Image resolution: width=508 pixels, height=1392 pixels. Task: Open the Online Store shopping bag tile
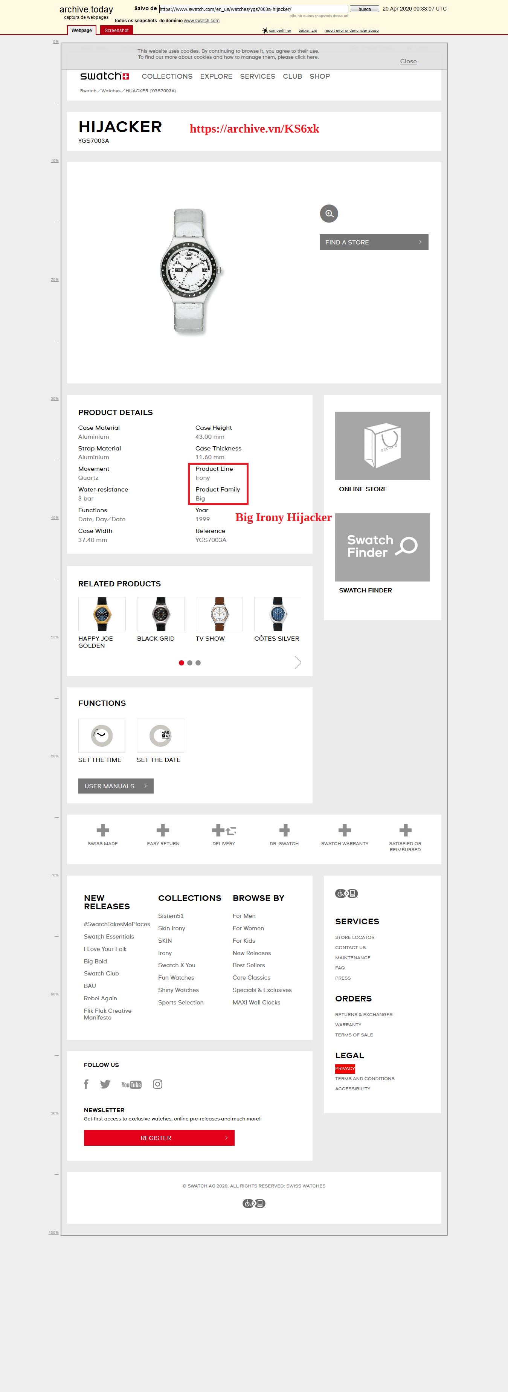pos(382,446)
